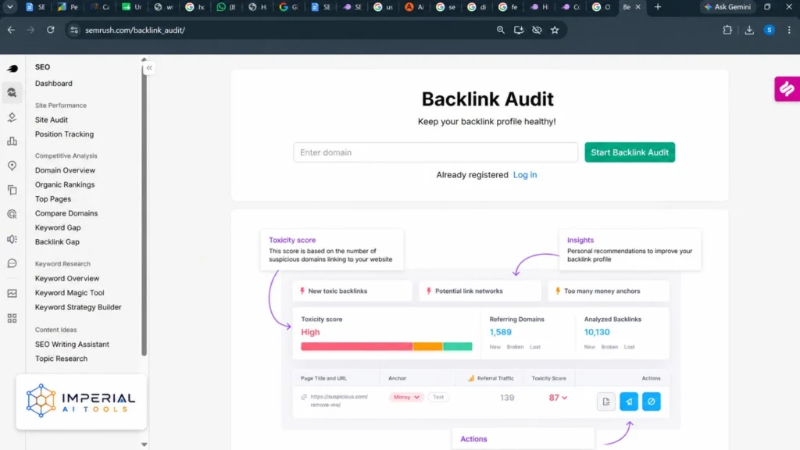Open Backlink Gap in sidebar
The width and height of the screenshot is (800, 450).
pyautogui.click(x=57, y=242)
